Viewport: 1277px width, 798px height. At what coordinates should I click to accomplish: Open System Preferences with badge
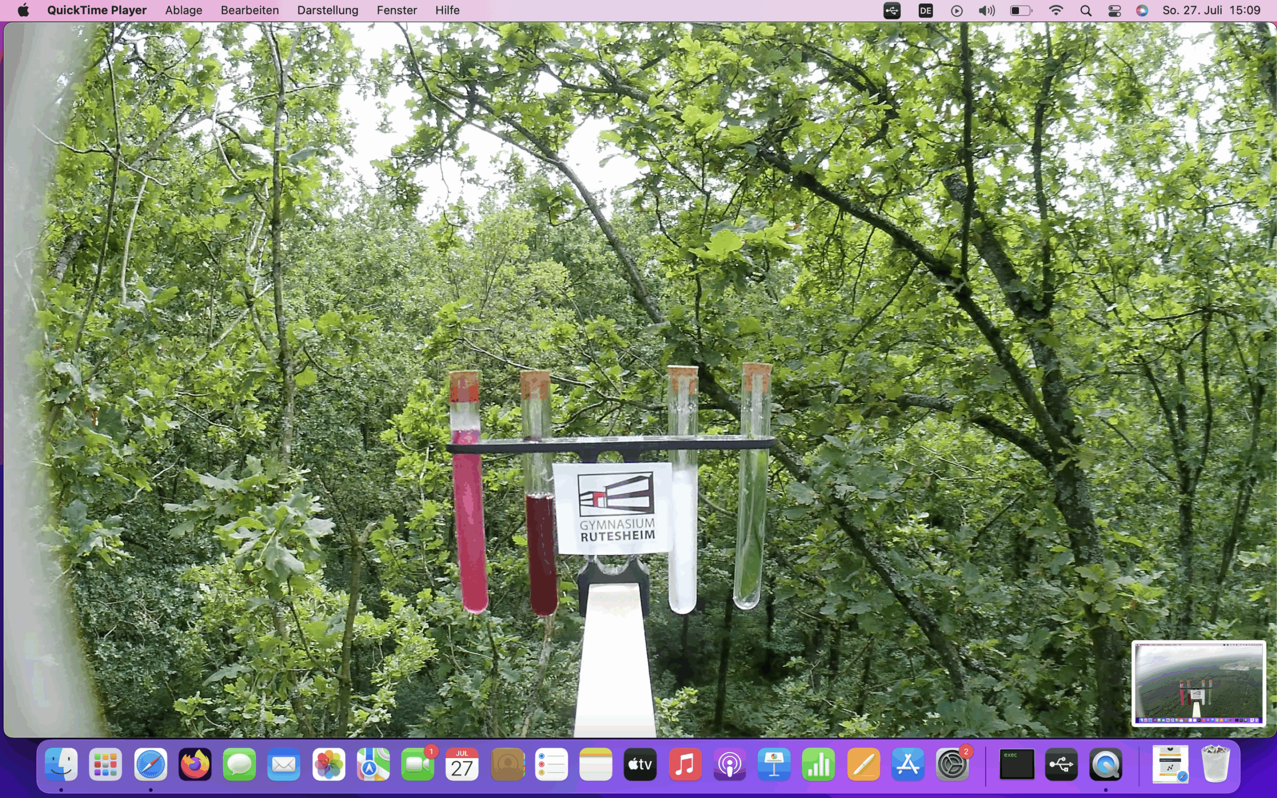[x=952, y=764]
